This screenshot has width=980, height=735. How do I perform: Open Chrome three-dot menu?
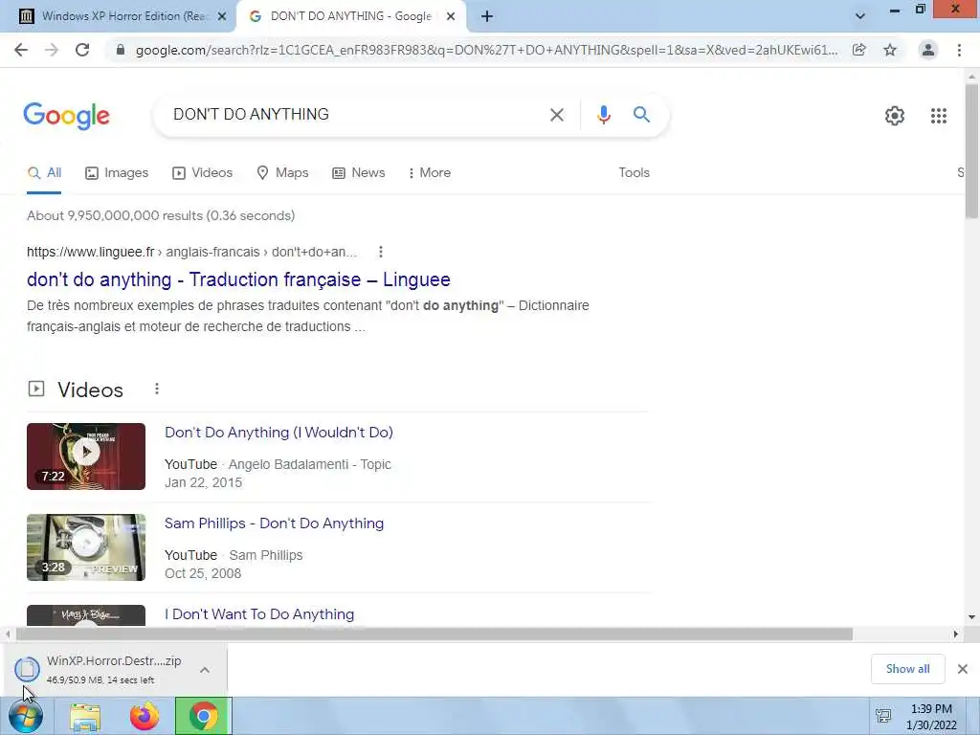(x=959, y=50)
